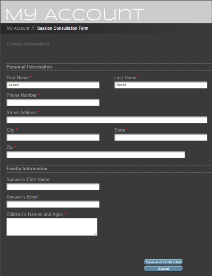Click the Family Information section heading
The width and height of the screenshot is (212, 276).
pos(27,168)
